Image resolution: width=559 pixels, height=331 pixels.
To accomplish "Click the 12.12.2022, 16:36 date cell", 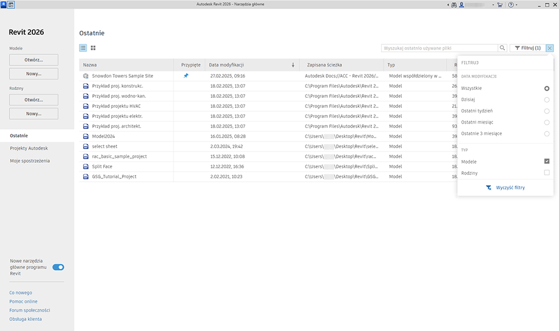I will tap(227, 167).
